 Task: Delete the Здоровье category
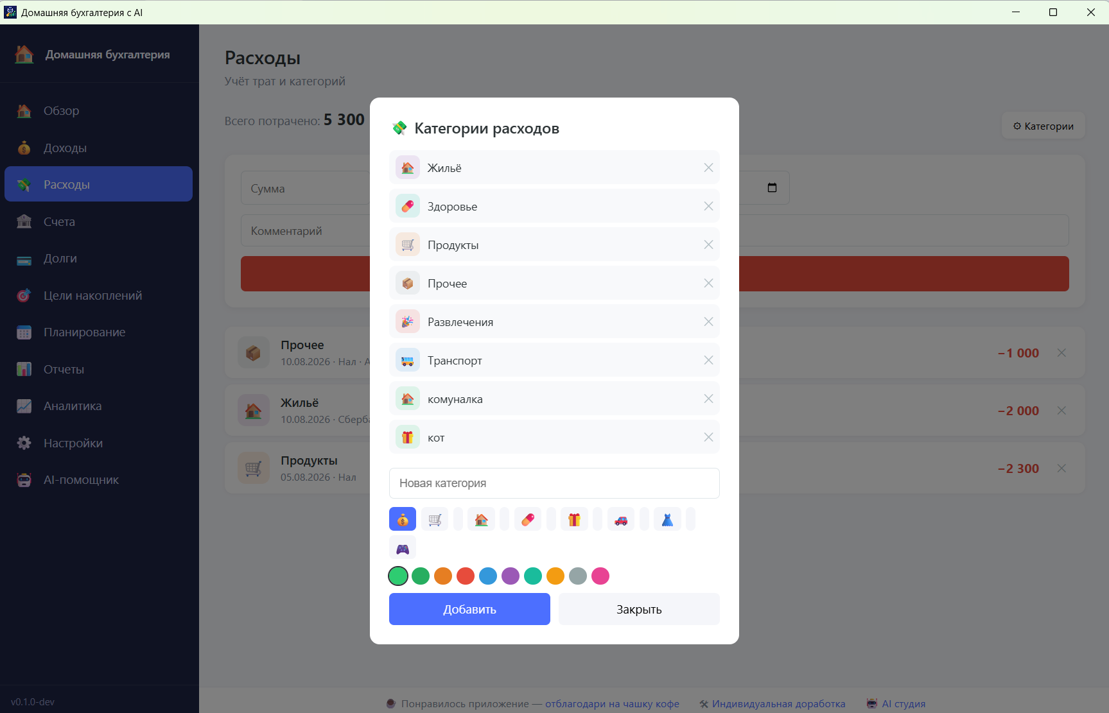coord(708,206)
